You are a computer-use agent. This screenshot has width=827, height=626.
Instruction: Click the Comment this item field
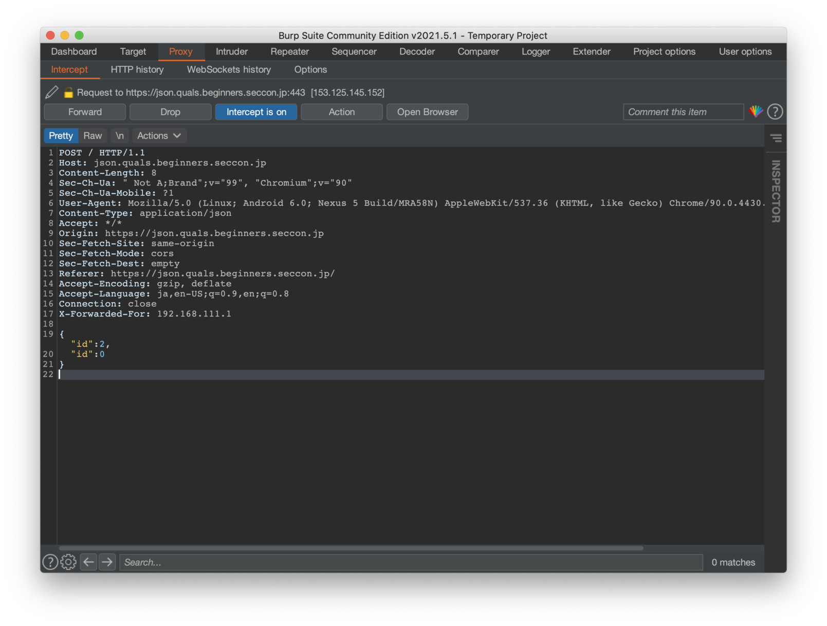[683, 112]
